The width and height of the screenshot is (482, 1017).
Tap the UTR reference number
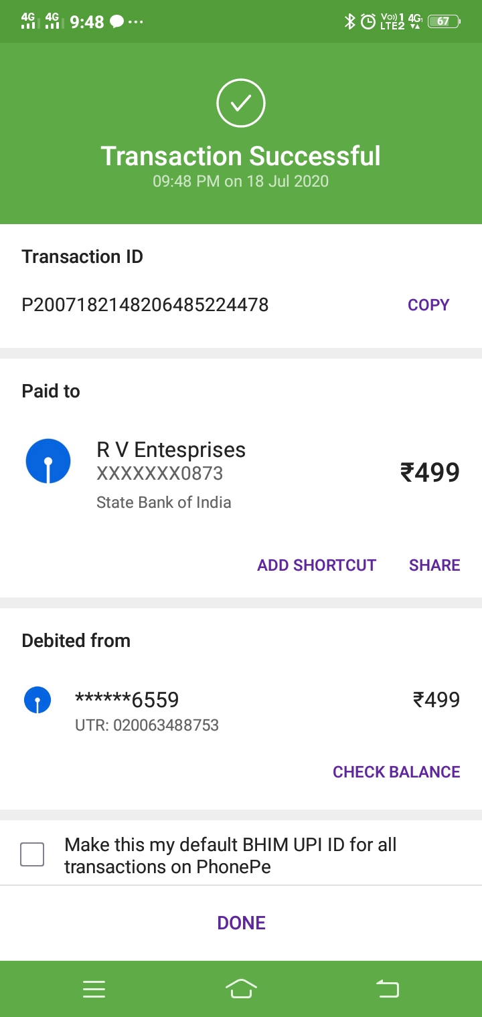[x=147, y=725]
